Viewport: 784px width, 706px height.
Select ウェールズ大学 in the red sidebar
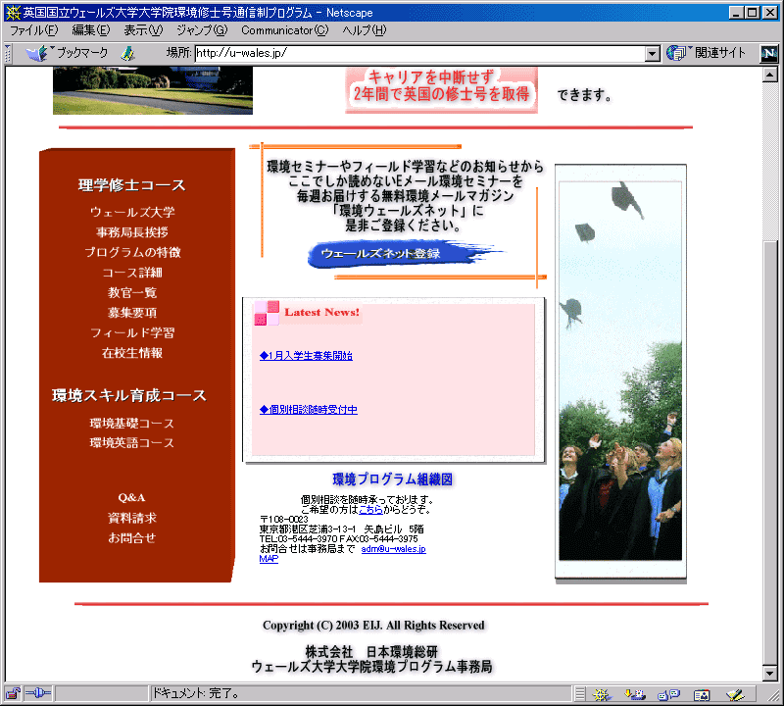tap(132, 212)
